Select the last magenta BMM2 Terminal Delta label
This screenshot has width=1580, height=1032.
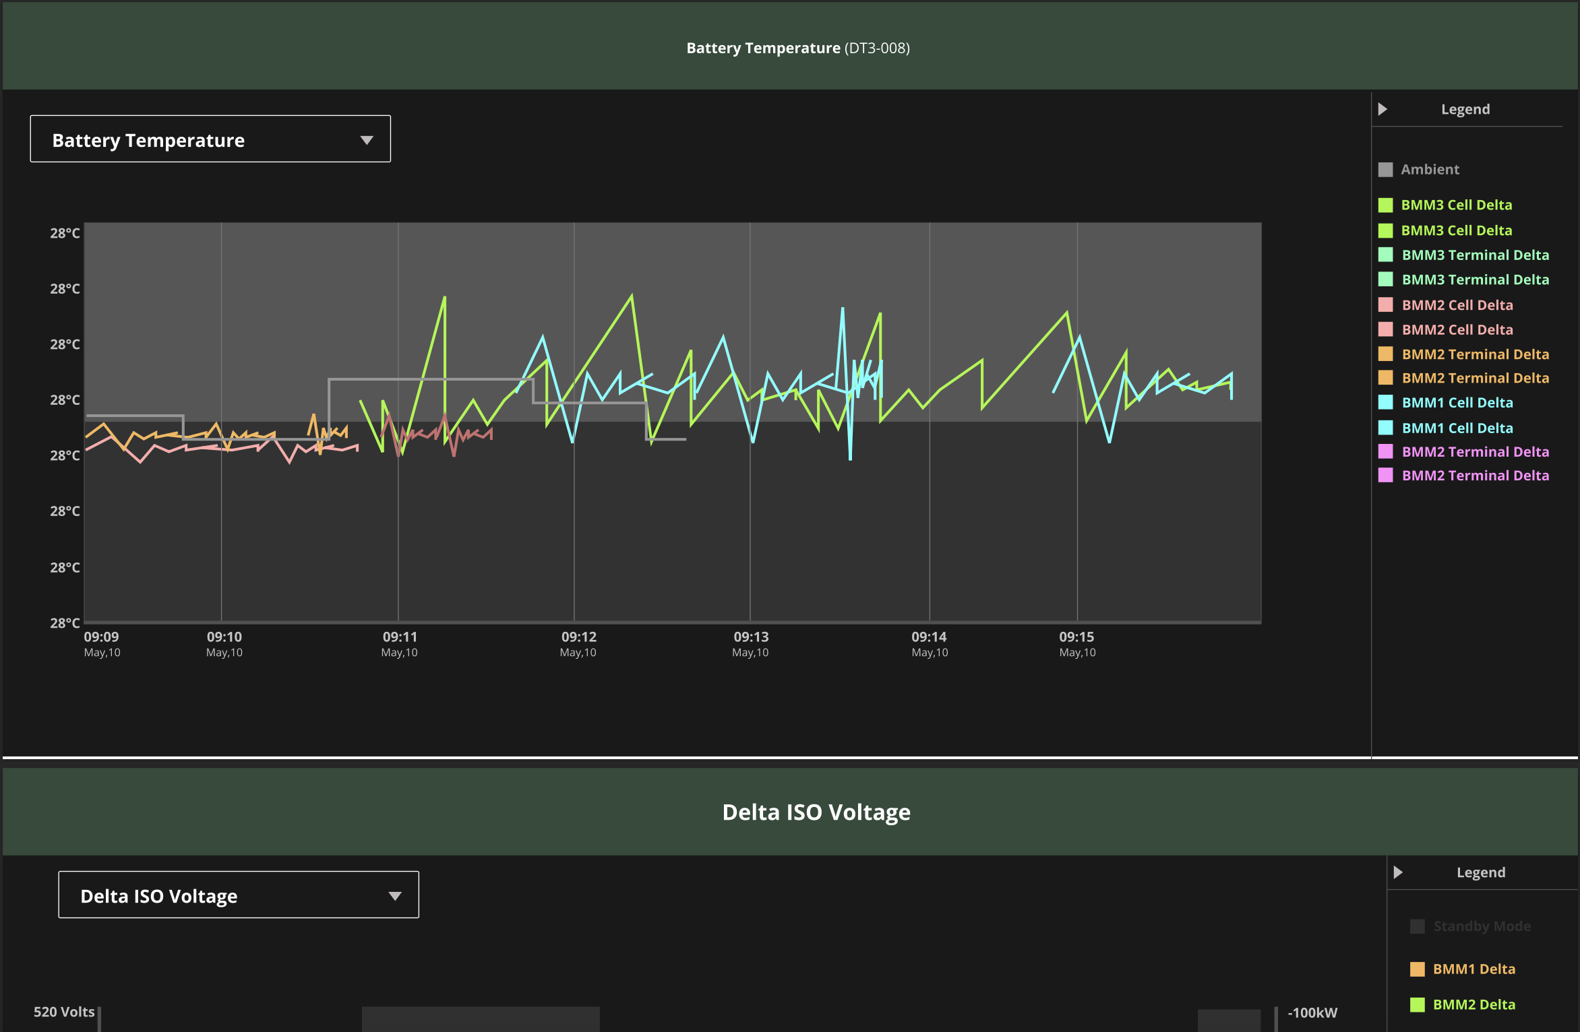coord(1476,476)
